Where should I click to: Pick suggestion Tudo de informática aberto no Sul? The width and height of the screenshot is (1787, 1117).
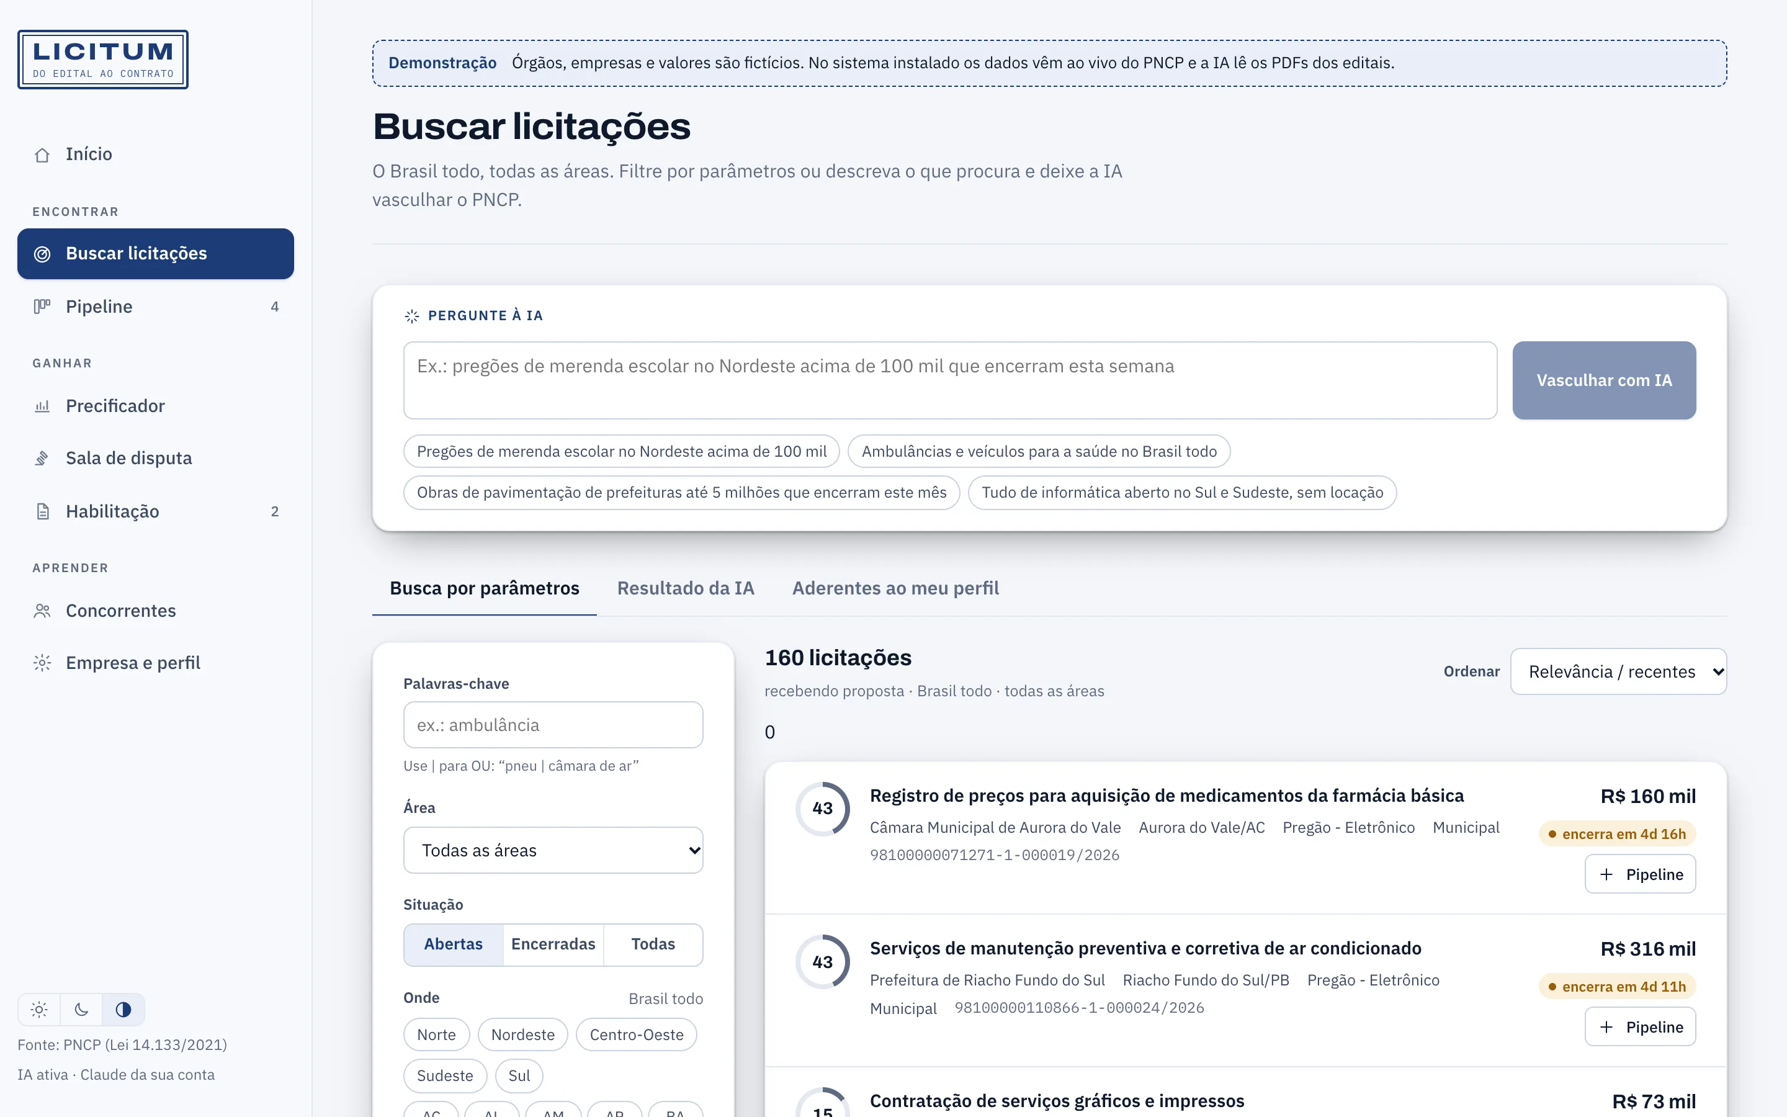(x=1182, y=493)
